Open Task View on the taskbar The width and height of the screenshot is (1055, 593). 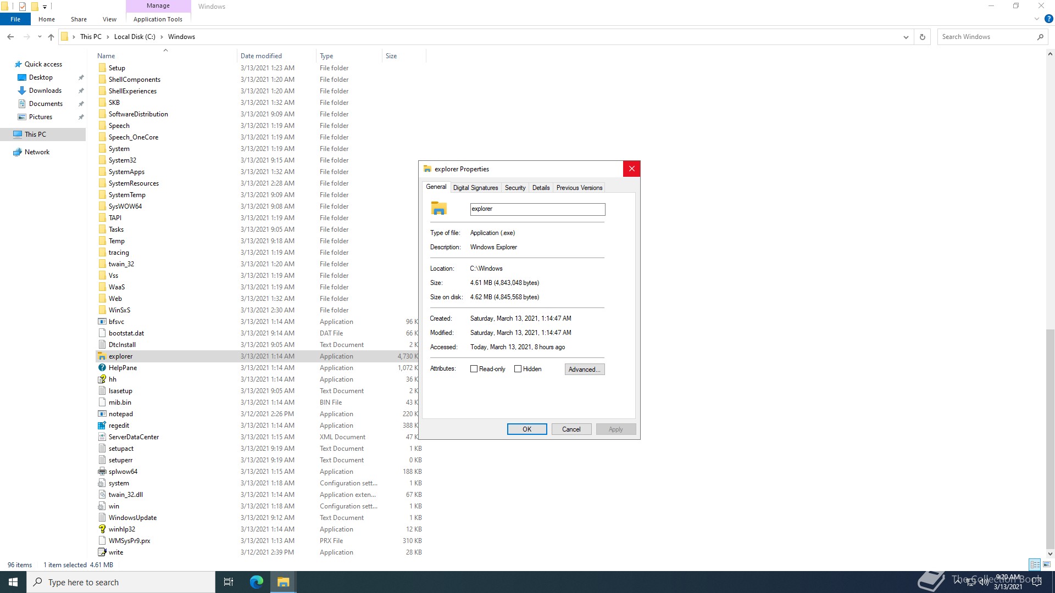click(229, 582)
